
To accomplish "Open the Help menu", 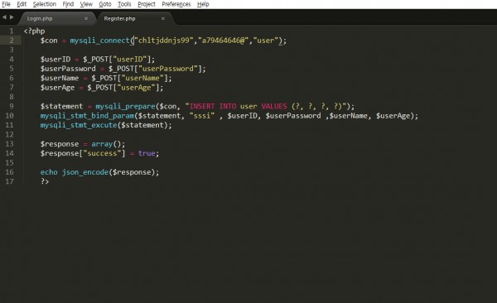I will 203,4.
